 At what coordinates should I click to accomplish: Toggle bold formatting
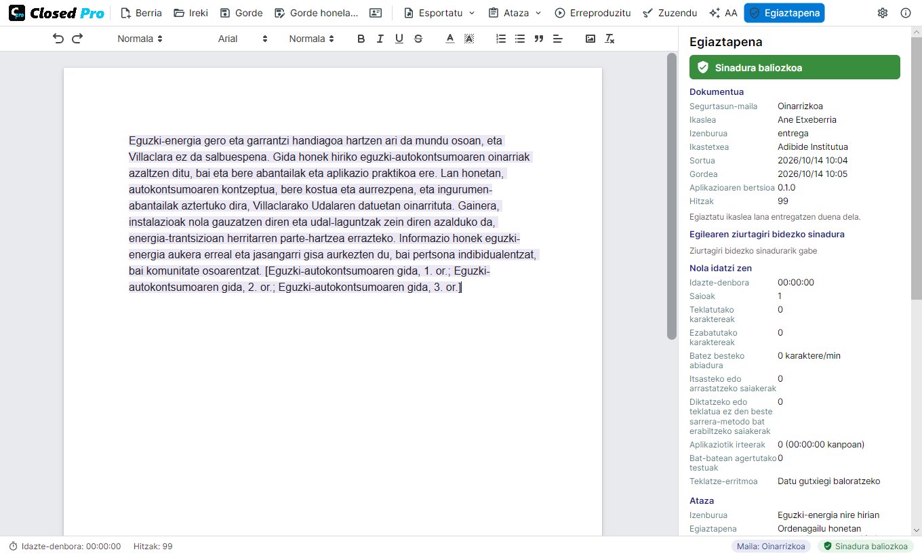coord(361,39)
